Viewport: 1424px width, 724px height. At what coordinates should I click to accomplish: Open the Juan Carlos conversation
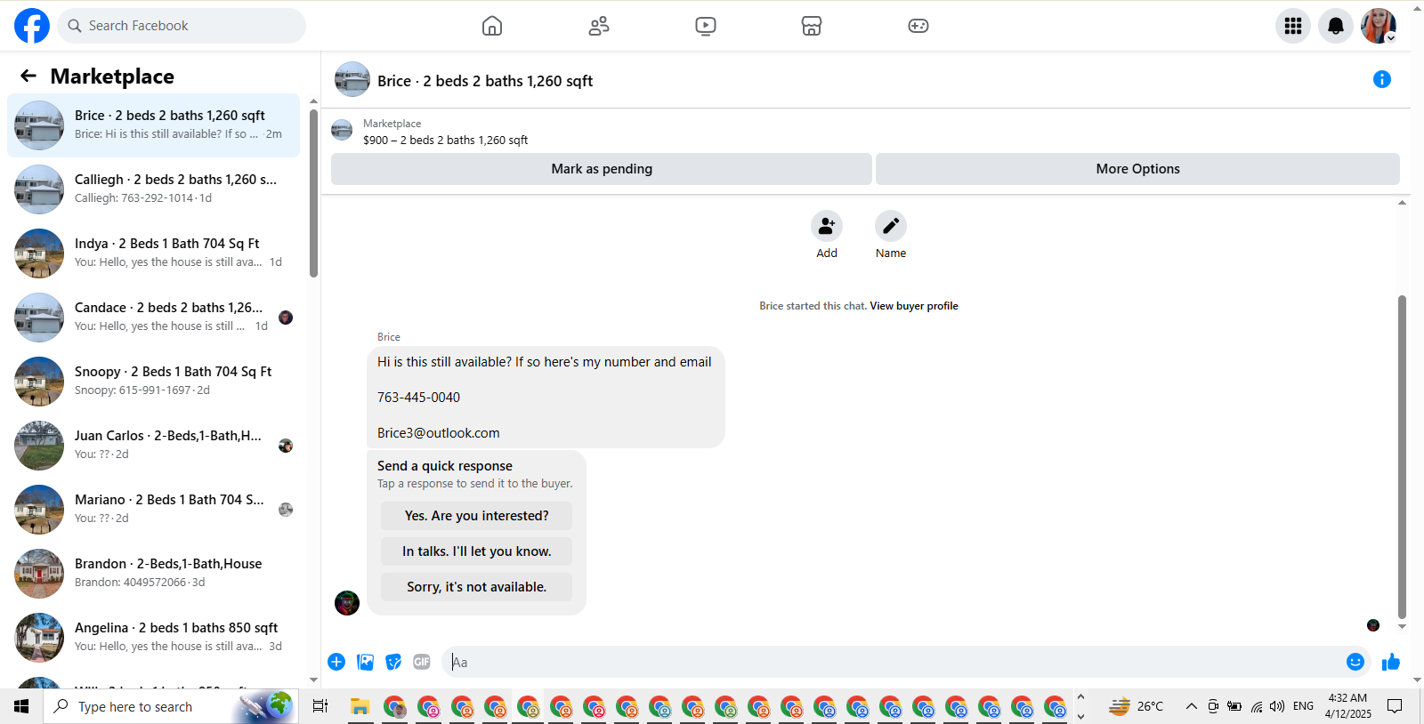[x=153, y=446]
